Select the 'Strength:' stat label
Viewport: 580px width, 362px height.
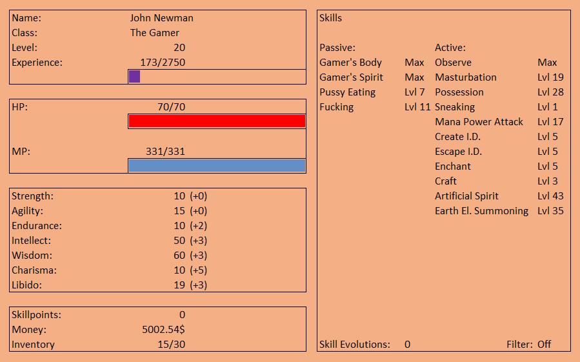(x=32, y=196)
